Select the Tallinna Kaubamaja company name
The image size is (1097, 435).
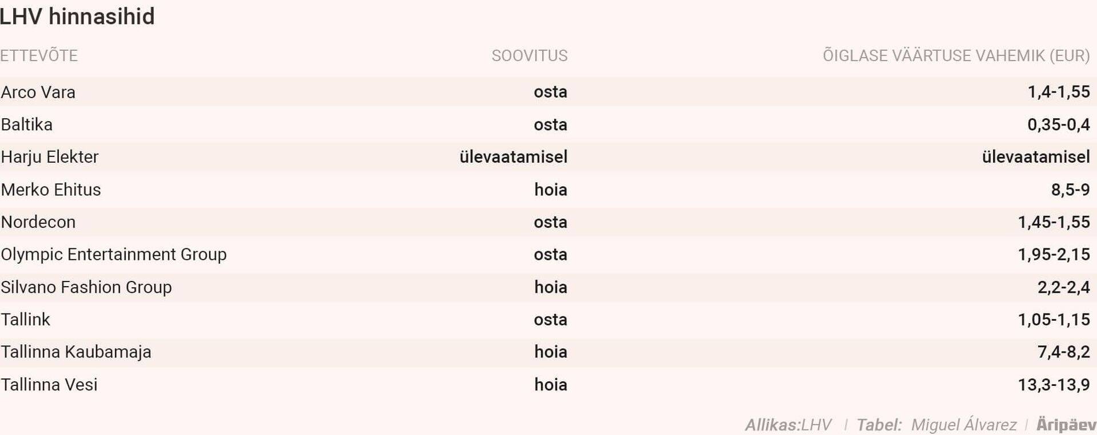(x=76, y=352)
